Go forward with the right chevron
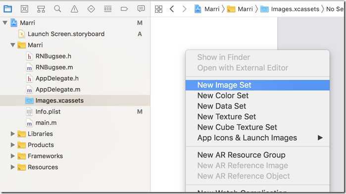Image resolution: width=346 pixels, height=194 pixels. point(185,9)
